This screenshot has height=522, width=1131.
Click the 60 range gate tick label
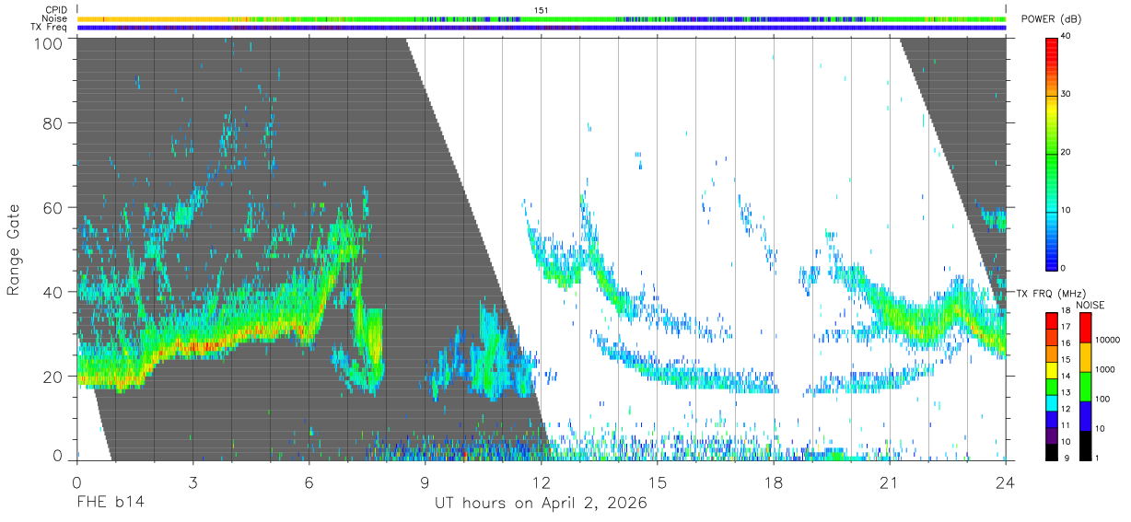click(x=53, y=208)
